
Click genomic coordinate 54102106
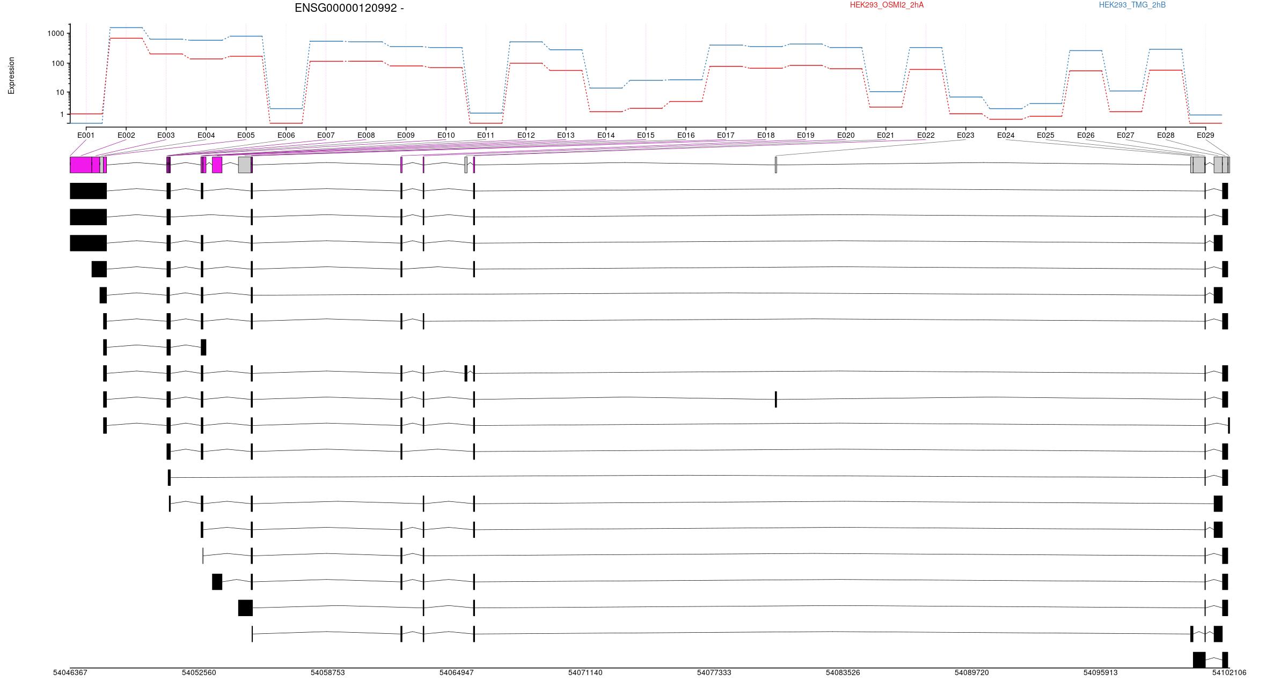pyautogui.click(x=1230, y=672)
